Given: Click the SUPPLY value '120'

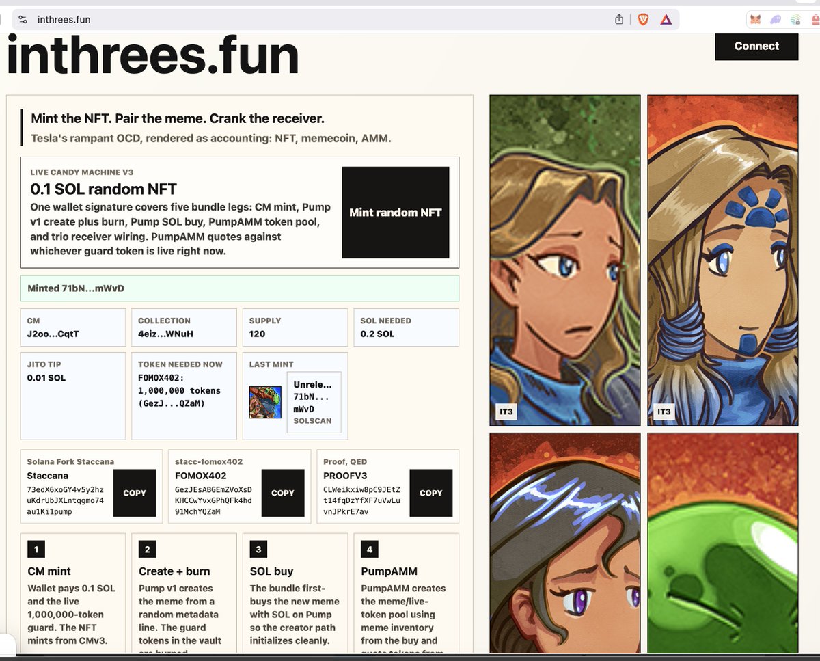Looking at the screenshot, I should [x=258, y=334].
